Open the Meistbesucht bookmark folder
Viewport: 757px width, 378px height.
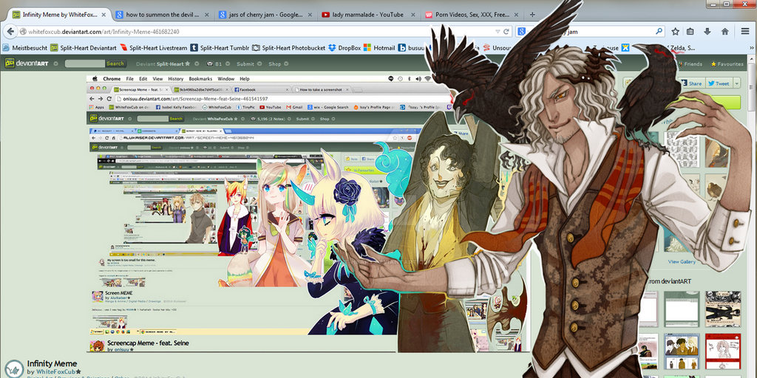24,48
